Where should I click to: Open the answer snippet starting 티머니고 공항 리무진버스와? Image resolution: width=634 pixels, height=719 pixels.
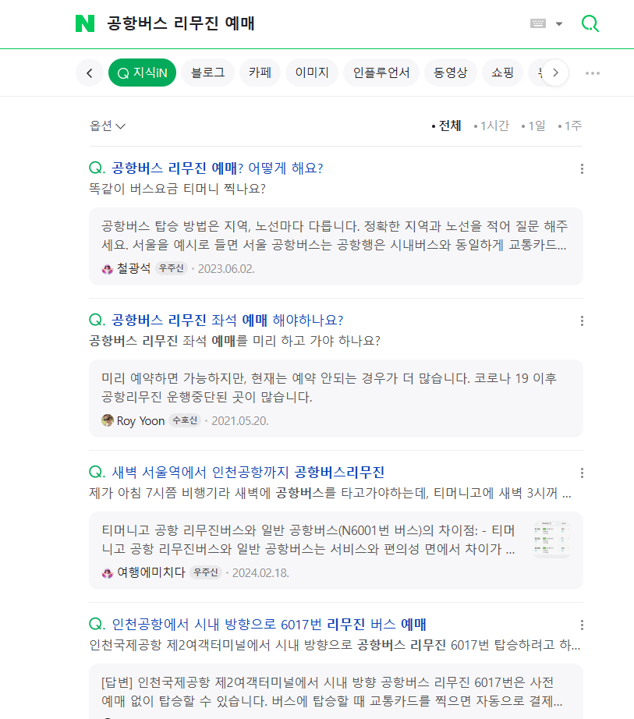[x=308, y=540]
